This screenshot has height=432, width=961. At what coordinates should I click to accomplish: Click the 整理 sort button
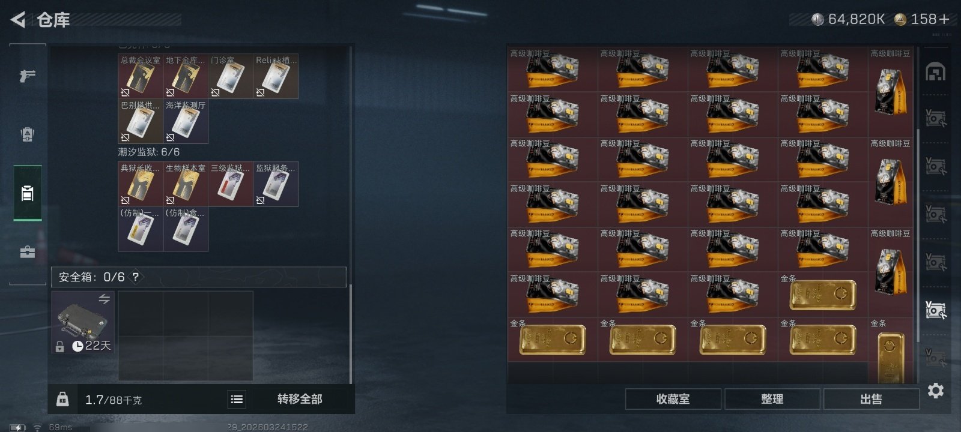pyautogui.click(x=772, y=399)
